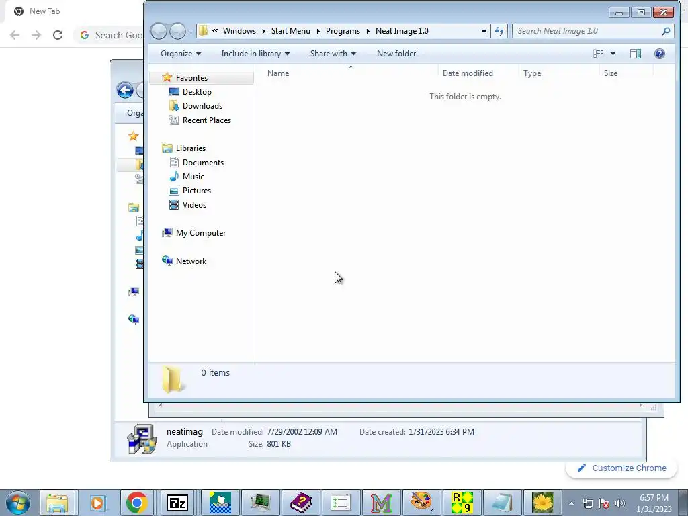This screenshot has height=516, width=688.
Task: Select Neat Image 1.0 breadcrumb segment
Action: (402, 31)
